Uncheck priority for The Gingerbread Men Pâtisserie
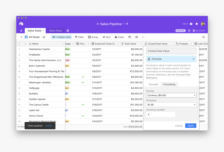224x152 pixels. pyautogui.click(x=83, y=77)
